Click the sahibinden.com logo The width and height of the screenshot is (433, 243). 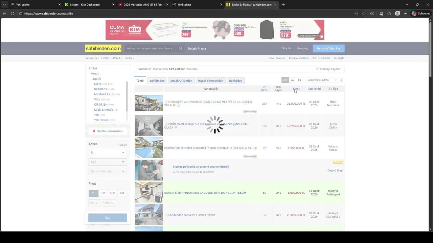[103, 49]
